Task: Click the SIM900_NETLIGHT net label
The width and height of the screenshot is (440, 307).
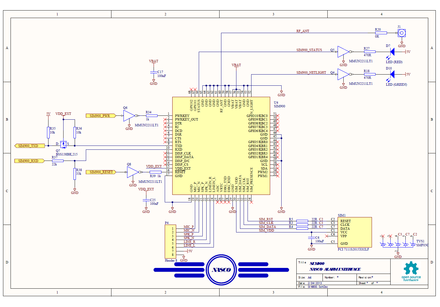Action: (x=311, y=72)
